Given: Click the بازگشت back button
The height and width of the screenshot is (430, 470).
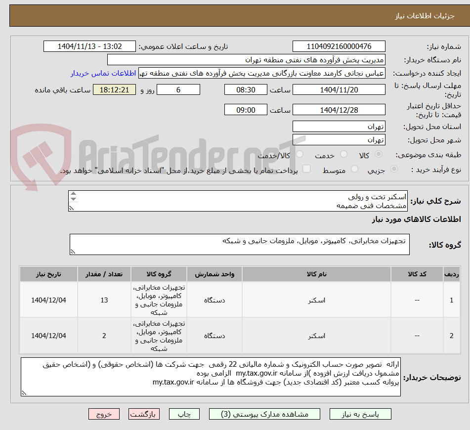Looking at the screenshot, I should [144, 414].
